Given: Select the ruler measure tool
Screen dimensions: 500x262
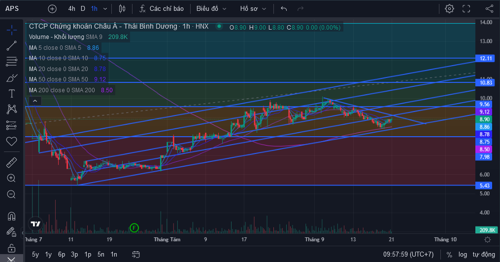Looking at the screenshot, I should pyautogui.click(x=11, y=162).
